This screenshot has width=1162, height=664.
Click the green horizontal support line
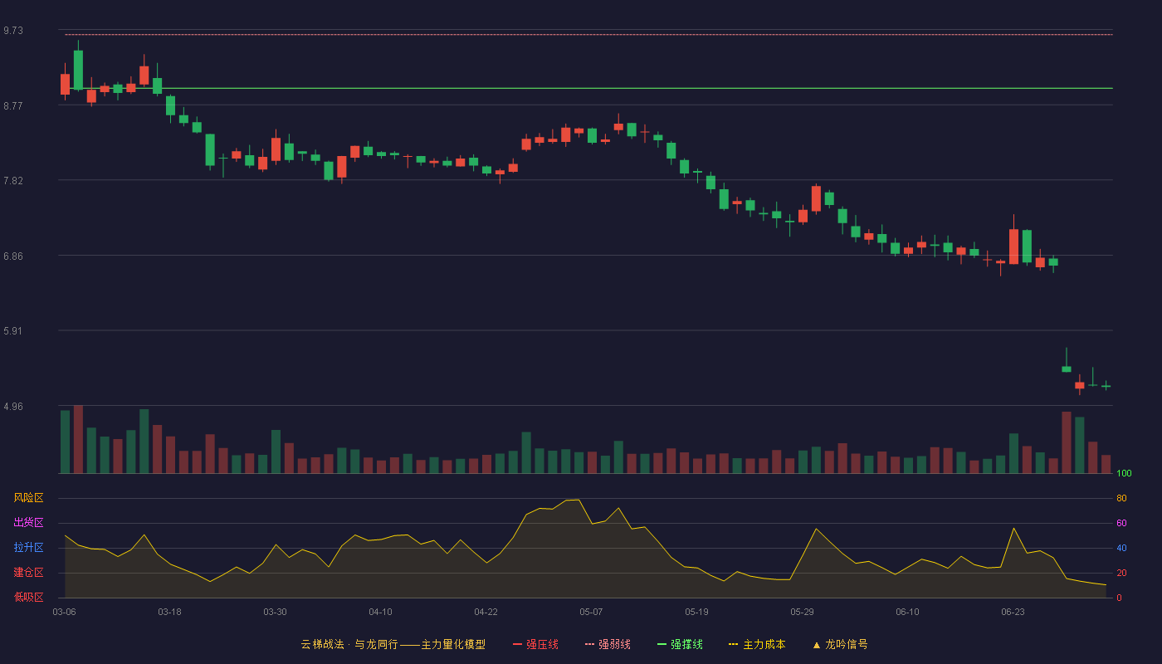588,88
